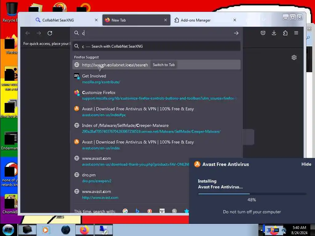Click the reload page button
Viewport: 315px width, 236px height.
(x=50, y=33)
